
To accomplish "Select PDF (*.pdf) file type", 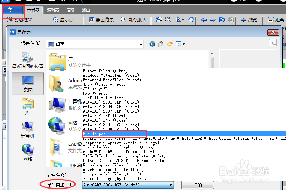I will pos(184,134).
